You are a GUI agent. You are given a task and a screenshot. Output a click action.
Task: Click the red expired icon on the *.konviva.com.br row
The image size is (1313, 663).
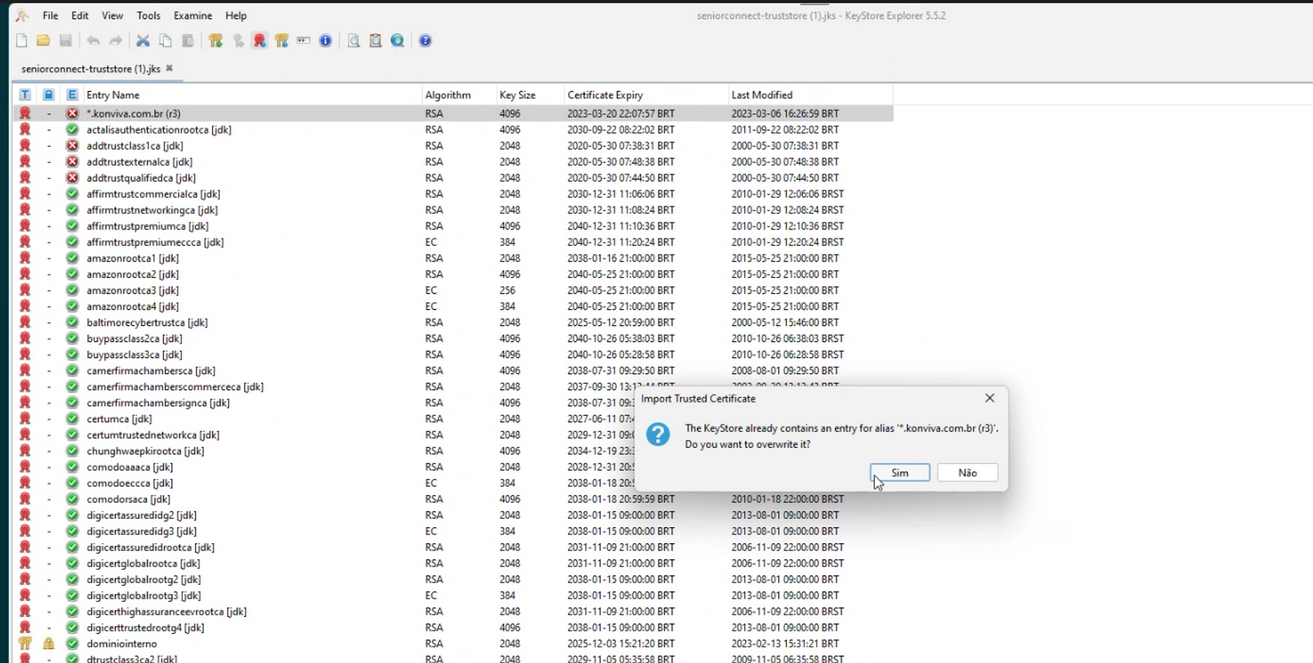coord(72,113)
